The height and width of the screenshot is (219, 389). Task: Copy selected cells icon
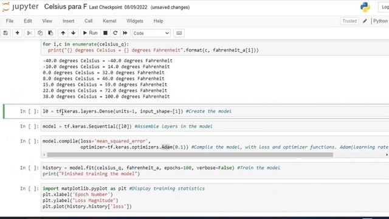point(40,33)
